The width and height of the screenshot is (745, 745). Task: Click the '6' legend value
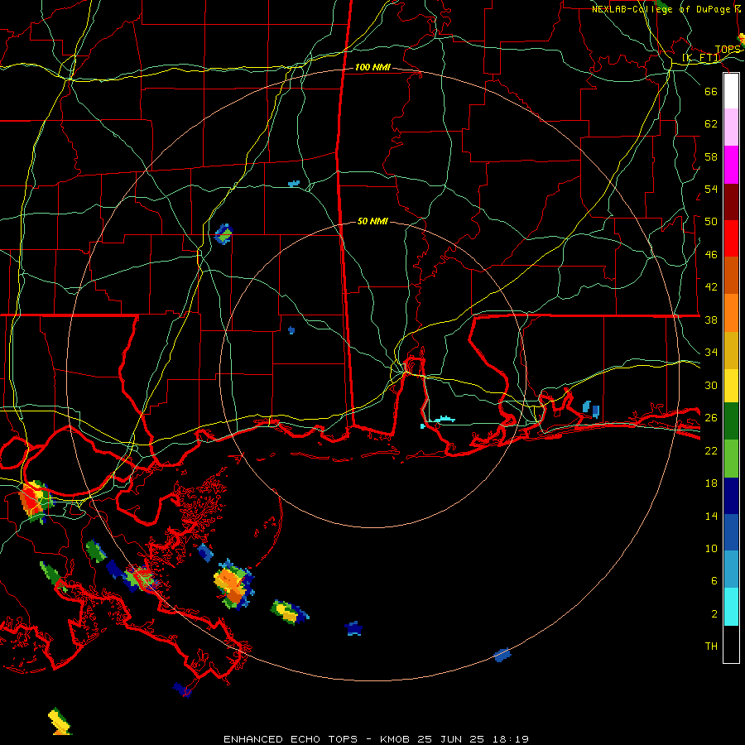pos(714,580)
